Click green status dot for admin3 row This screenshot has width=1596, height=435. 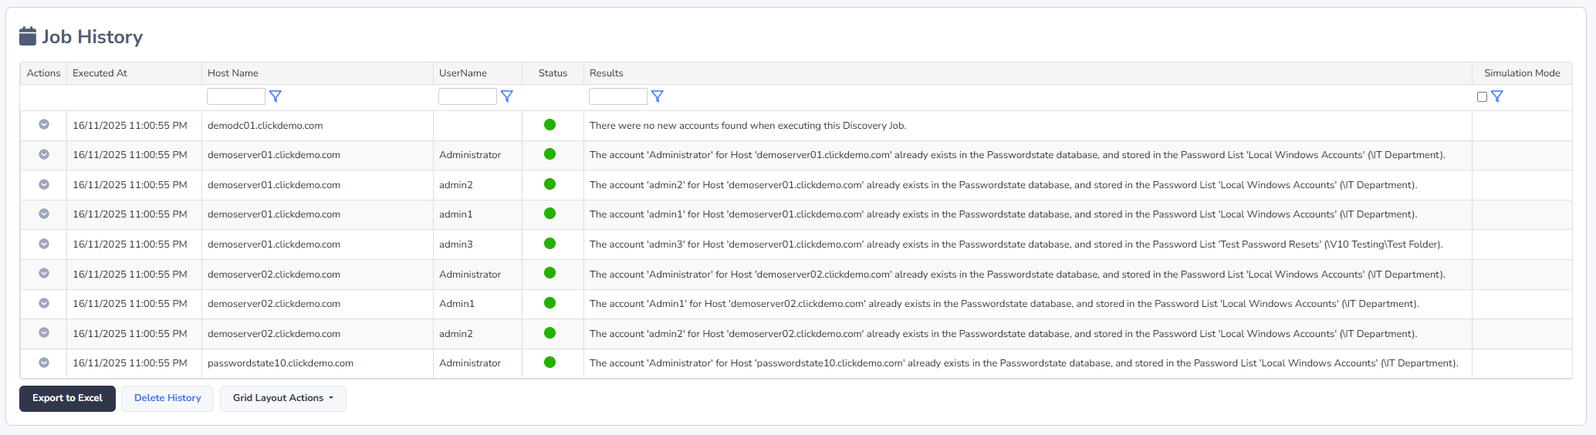click(550, 244)
